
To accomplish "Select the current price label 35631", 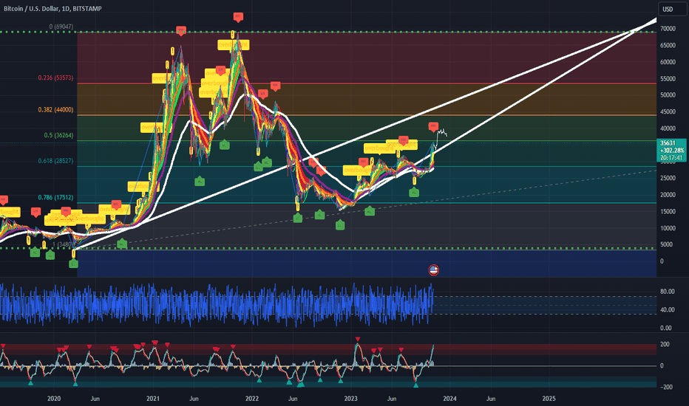I will (x=668, y=143).
